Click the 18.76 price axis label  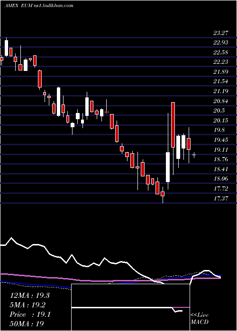click(x=221, y=159)
